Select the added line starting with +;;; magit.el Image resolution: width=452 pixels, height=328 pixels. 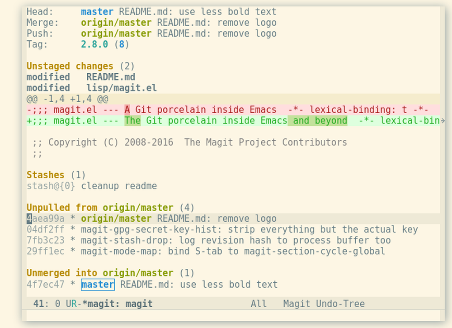(x=233, y=121)
